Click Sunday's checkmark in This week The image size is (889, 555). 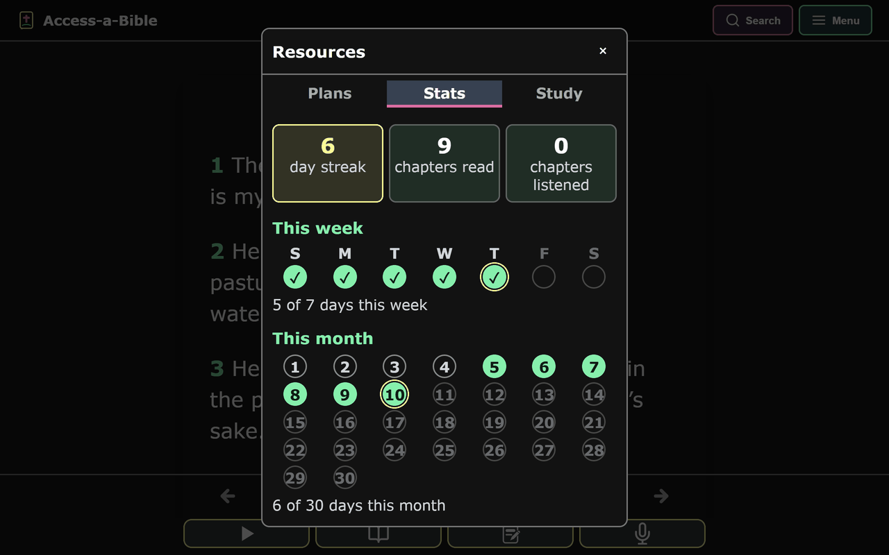tap(295, 277)
